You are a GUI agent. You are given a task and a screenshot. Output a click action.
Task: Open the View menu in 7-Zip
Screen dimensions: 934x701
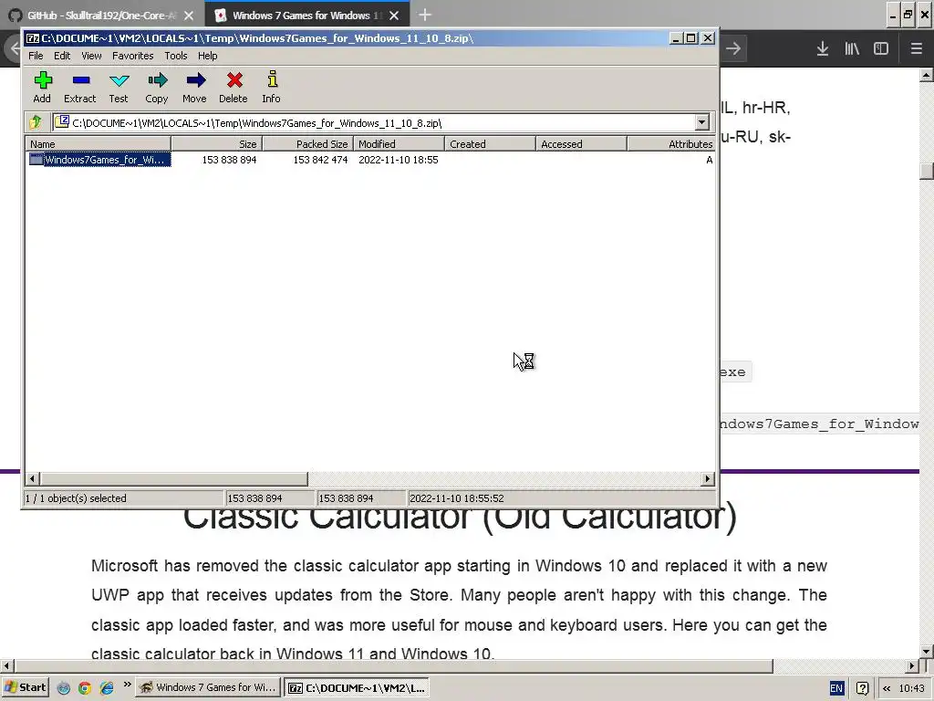91,56
